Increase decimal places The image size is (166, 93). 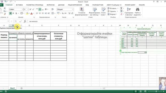69,13
